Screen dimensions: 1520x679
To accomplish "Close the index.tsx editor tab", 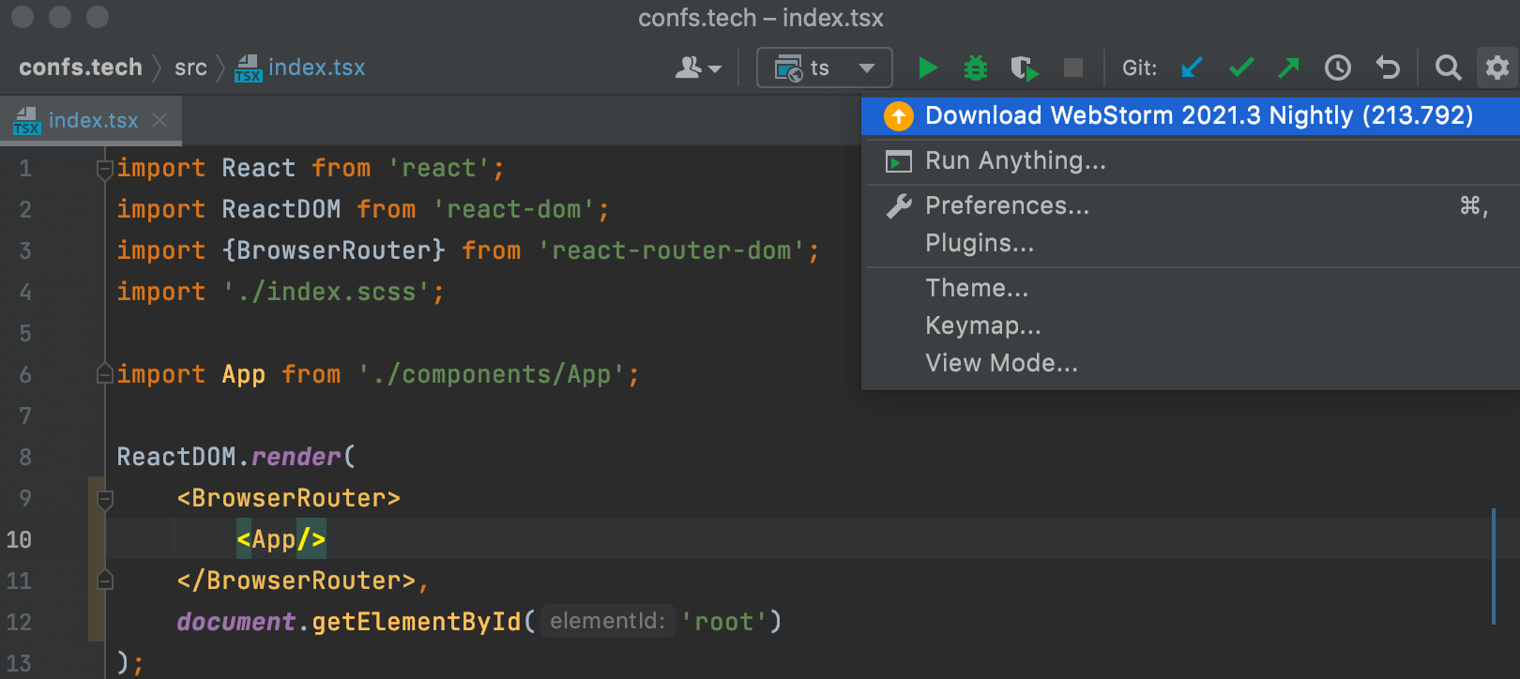I will [x=160, y=120].
